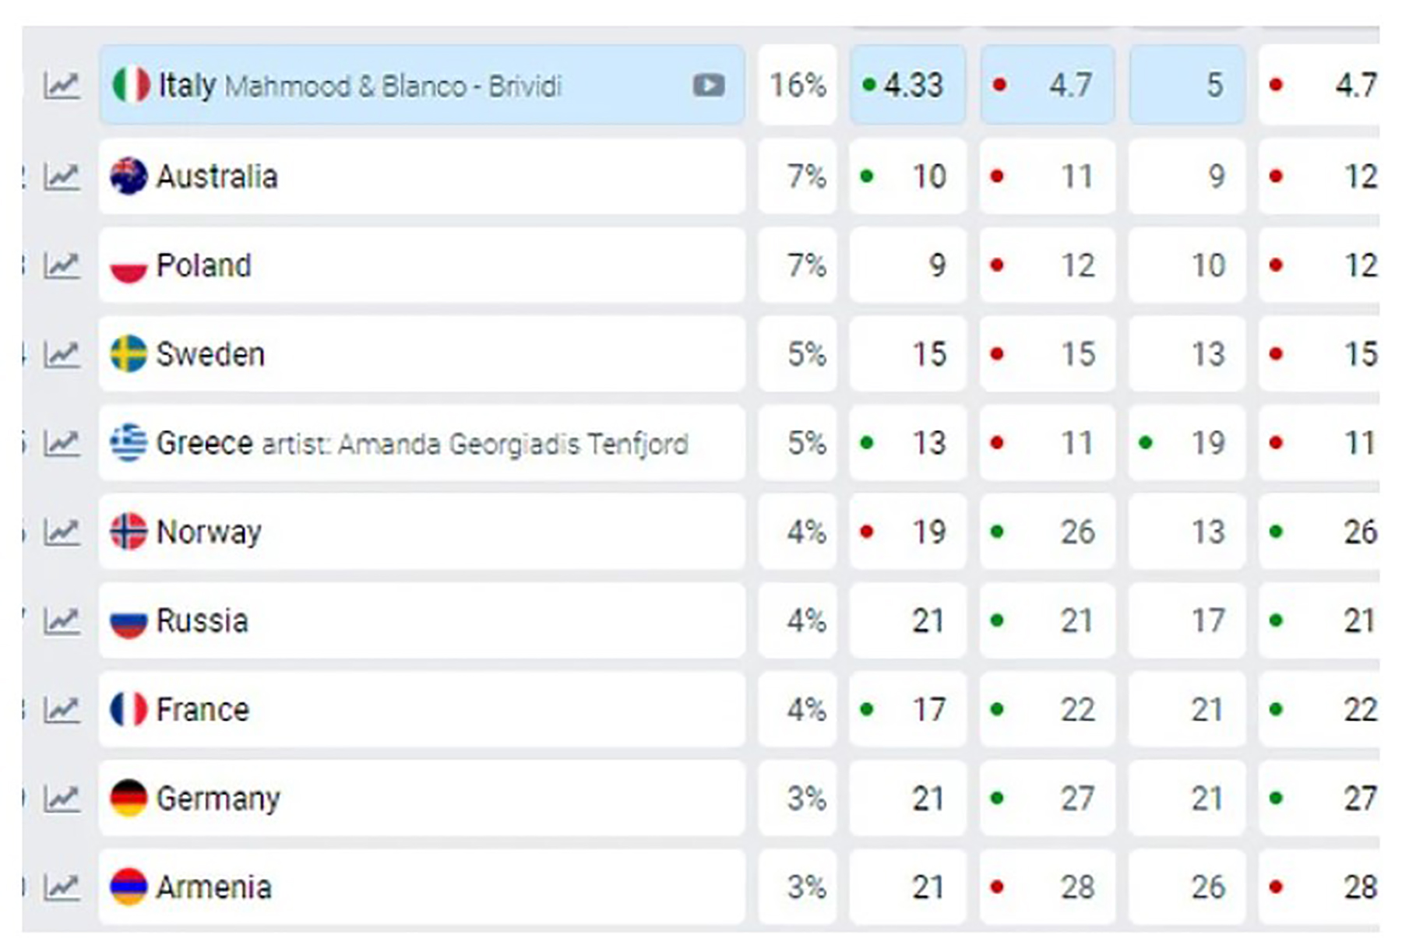Screen dimensions: 1402x938
Task: Open the trend chart icon for Italy
Action: point(62,85)
